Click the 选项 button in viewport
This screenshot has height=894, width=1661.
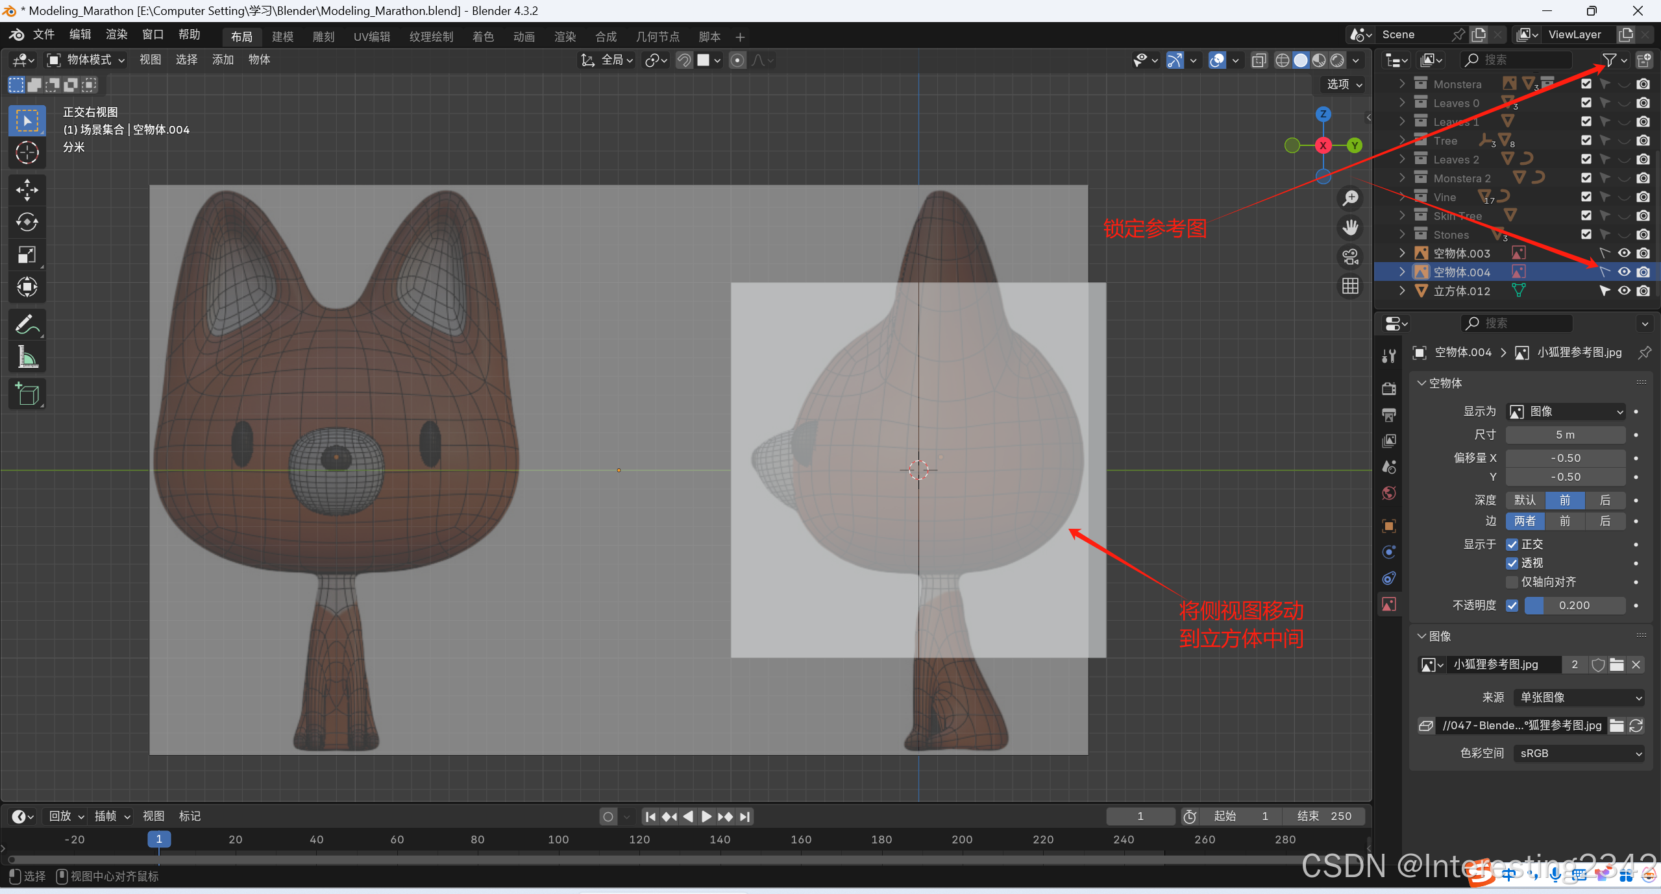[x=1344, y=84]
